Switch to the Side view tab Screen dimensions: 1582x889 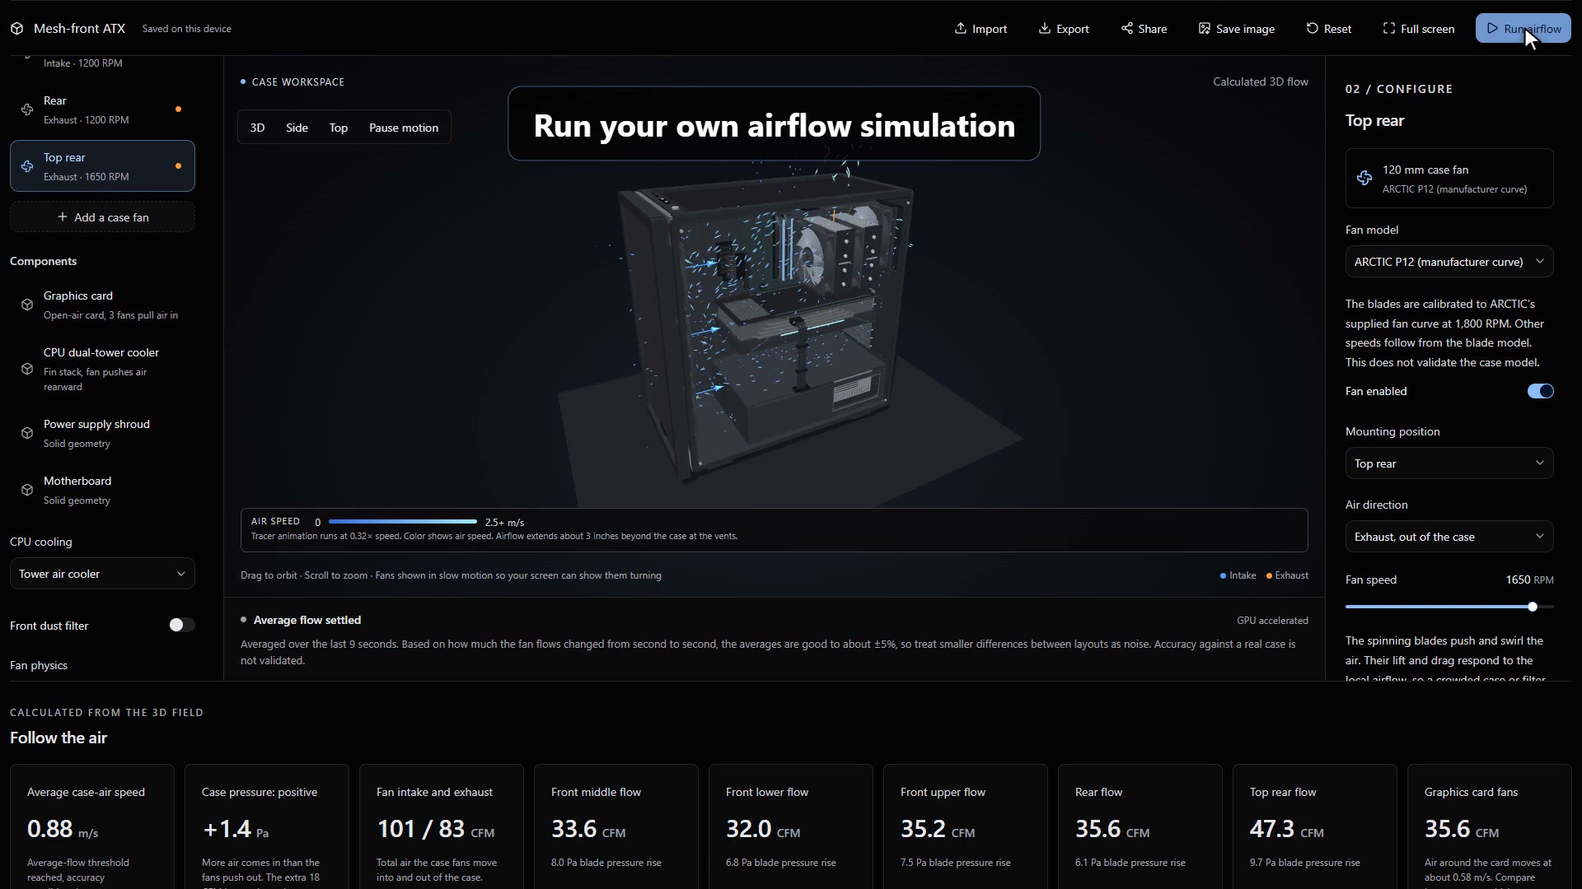click(x=297, y=128)
